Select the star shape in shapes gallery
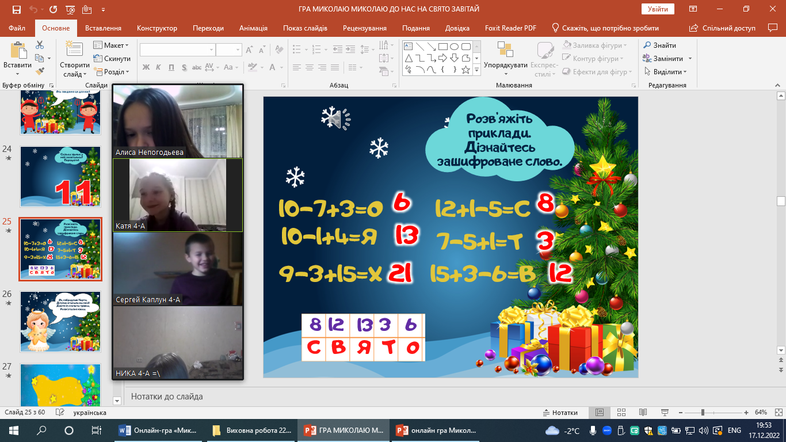Image resolution: width=786 pixels, height=442 pixels. (466, 70)
